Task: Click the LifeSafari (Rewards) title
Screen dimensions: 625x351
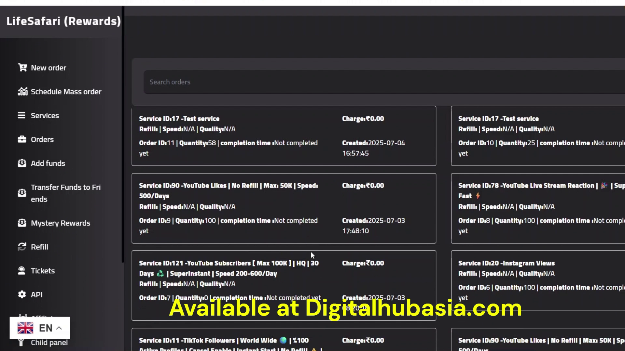Action: [x=63, y=21]
